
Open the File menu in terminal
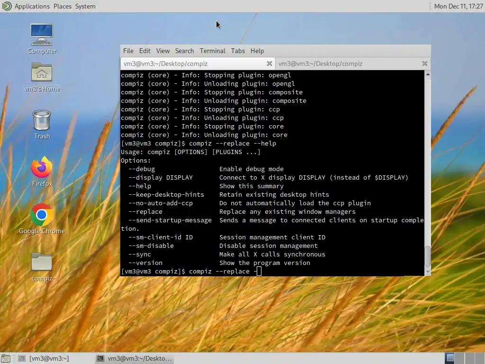pos(128,51)
